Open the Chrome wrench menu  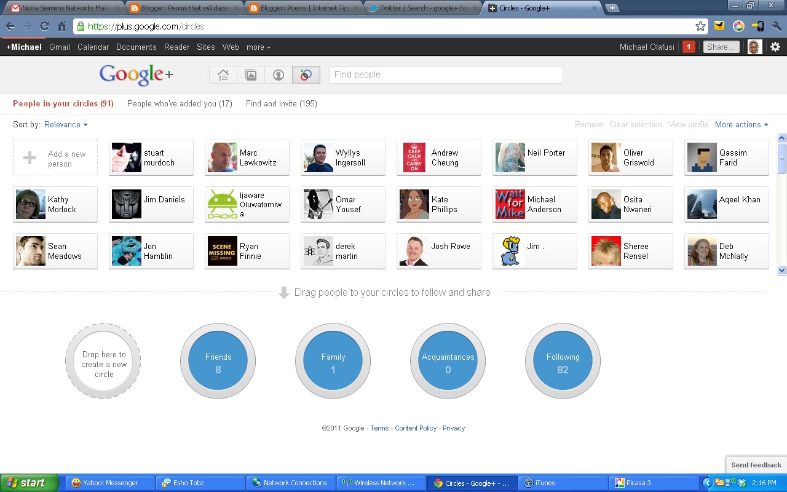pos(777,26)
